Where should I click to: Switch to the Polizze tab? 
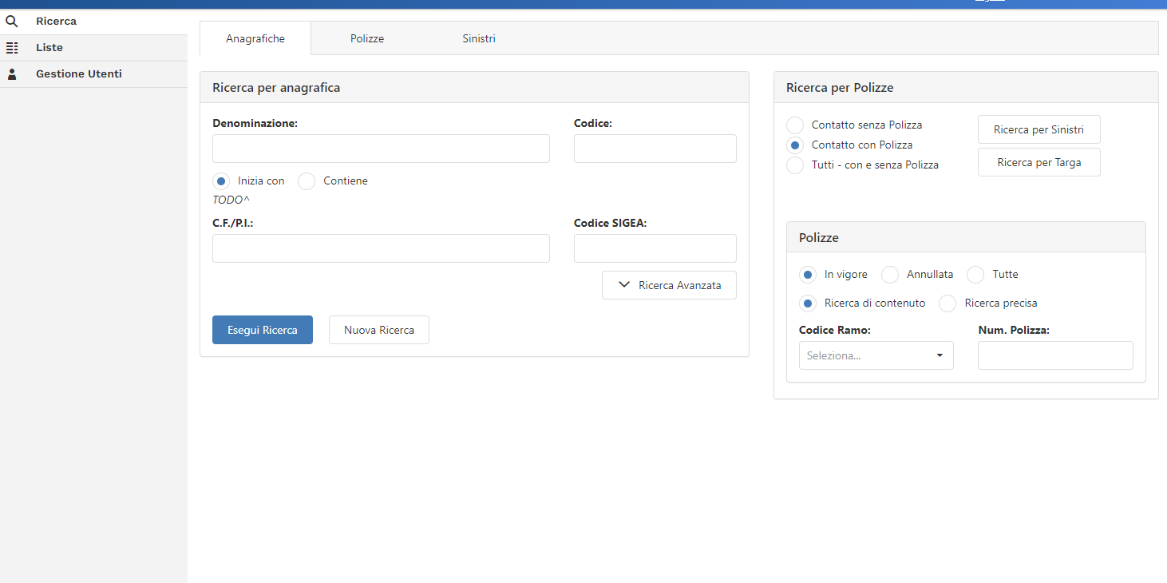pyautogui.click(x=367, y=38)
